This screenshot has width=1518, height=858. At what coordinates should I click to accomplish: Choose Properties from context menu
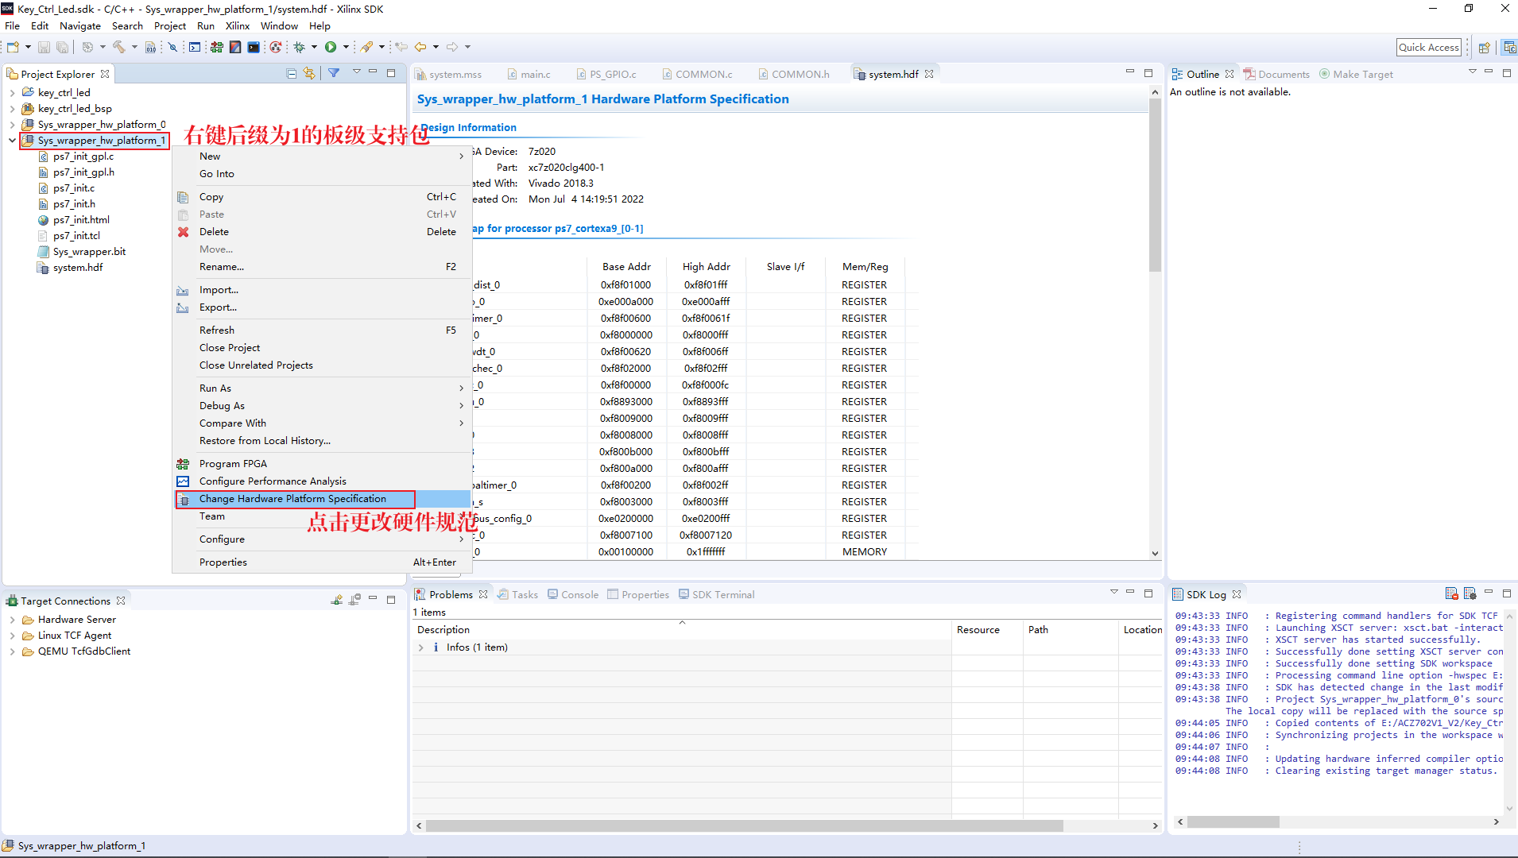tap(323, 562)
